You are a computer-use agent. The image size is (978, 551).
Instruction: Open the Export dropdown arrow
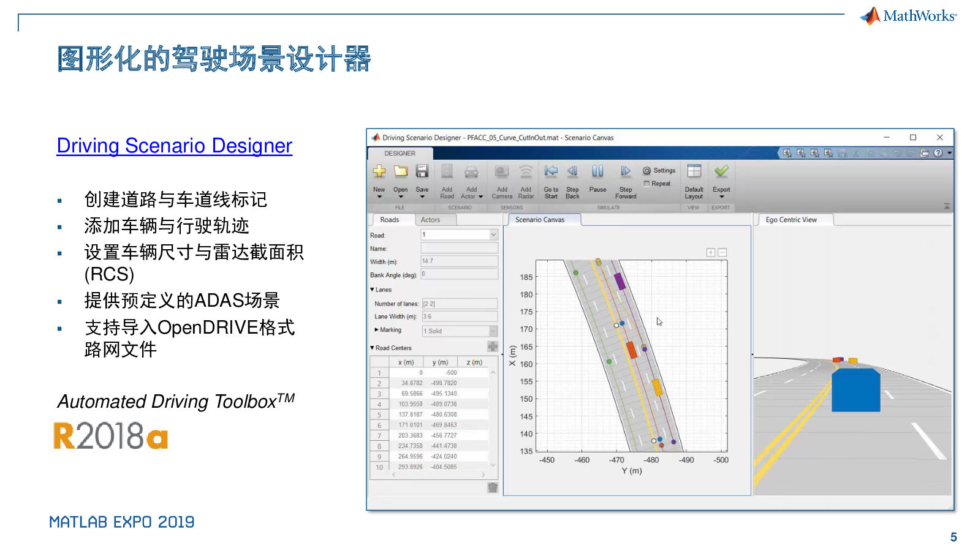722,197
